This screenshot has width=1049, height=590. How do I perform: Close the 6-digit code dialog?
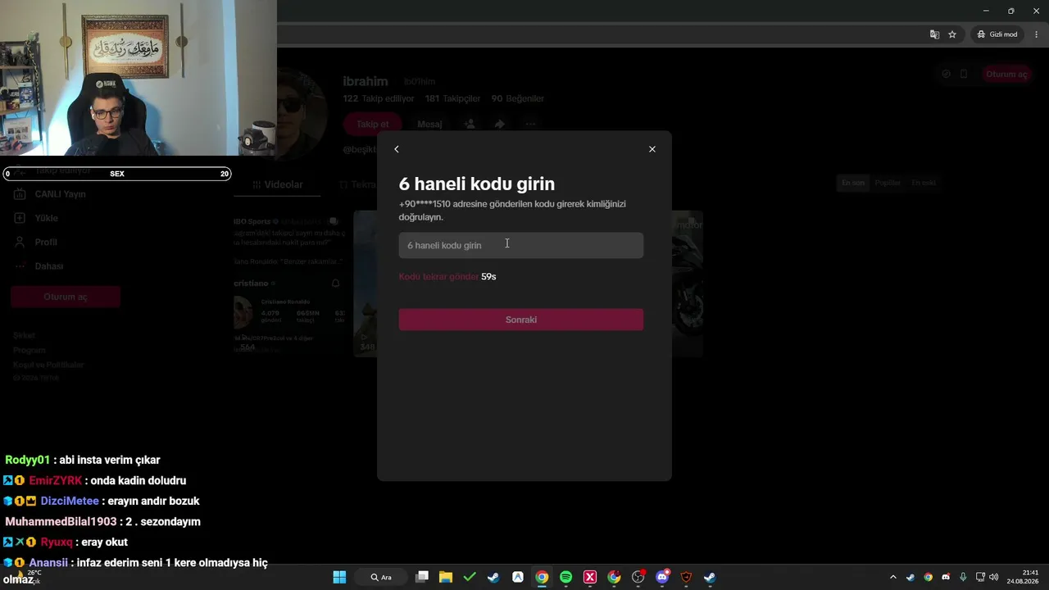(652, 149)
